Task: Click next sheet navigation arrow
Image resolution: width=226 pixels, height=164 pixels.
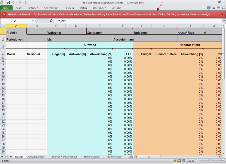Action: (8, 156)
